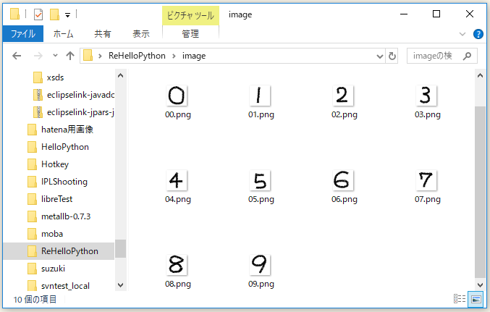490x312 pixels.
Task: Select the 03.png thumbnail showing 3
Action: (x=426, y=96)
